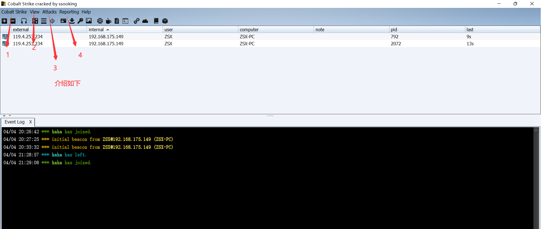Open the Cobalt Strike menu

point(14,12)
